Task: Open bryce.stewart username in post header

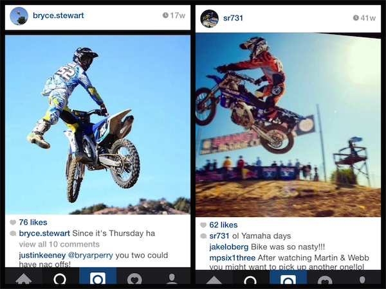Action: 59,15
